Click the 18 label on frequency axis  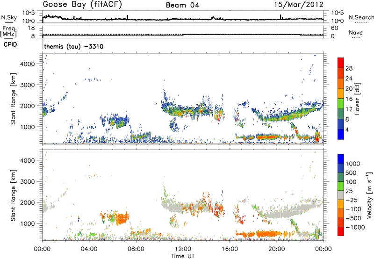pos(31,28)
